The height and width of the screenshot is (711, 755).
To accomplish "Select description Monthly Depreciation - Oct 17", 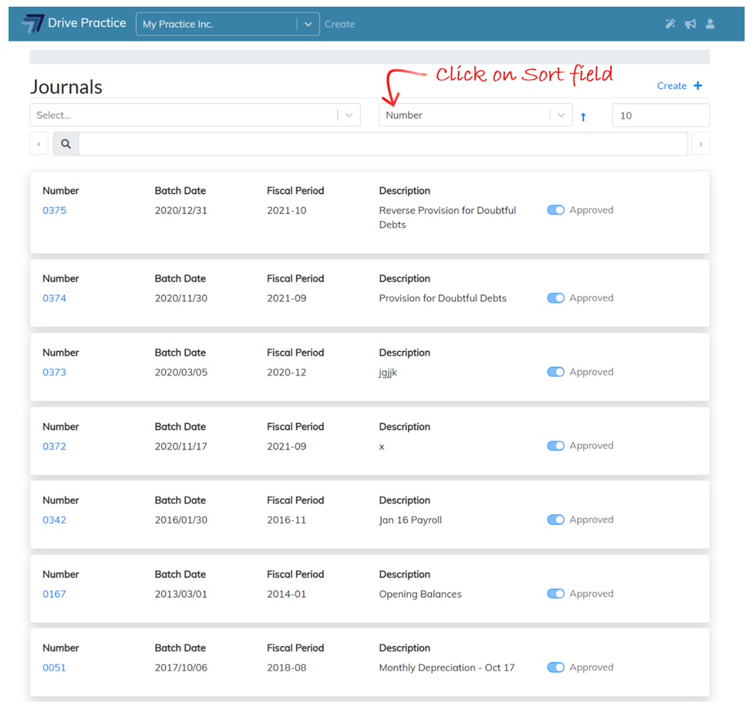I will point(447,668).
